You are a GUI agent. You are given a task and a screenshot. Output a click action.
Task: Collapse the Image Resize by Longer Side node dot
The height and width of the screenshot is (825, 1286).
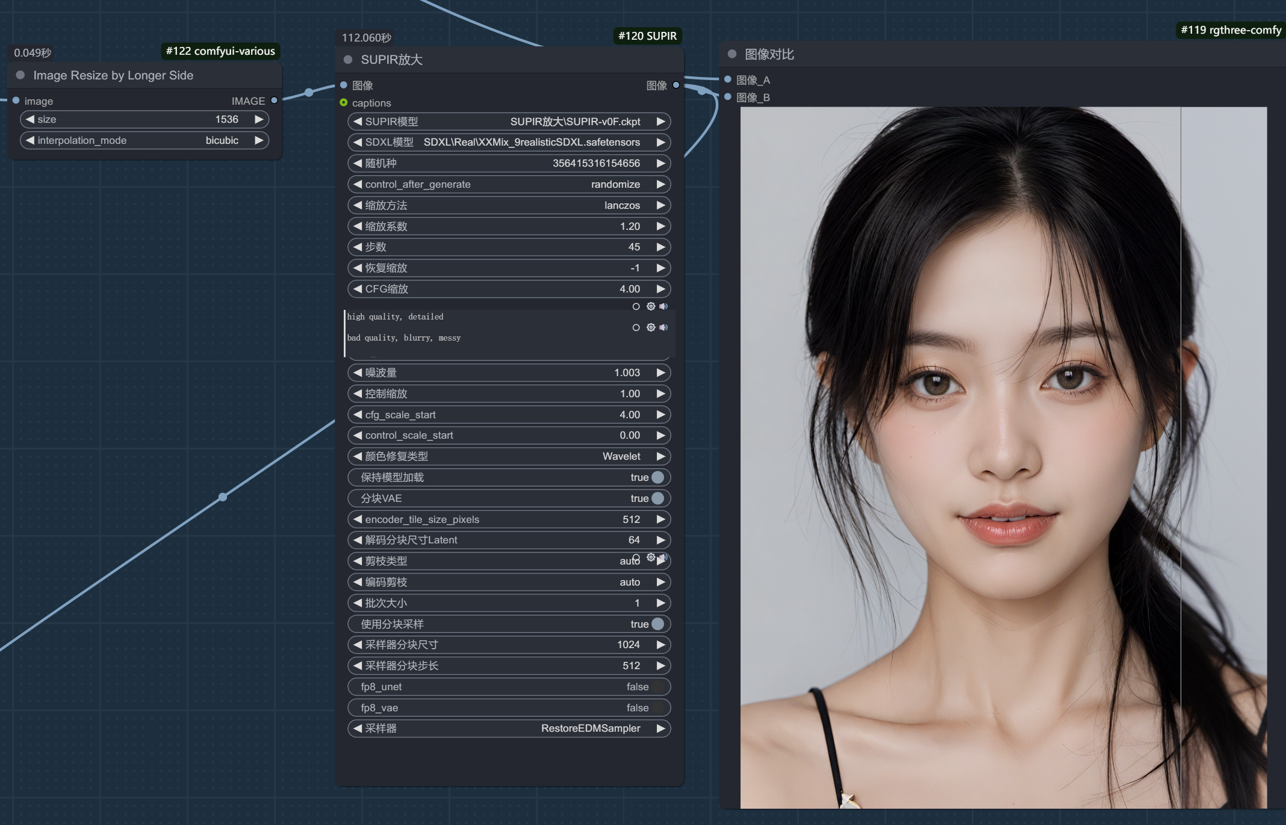pyautogui.click(x=20, y=75)
